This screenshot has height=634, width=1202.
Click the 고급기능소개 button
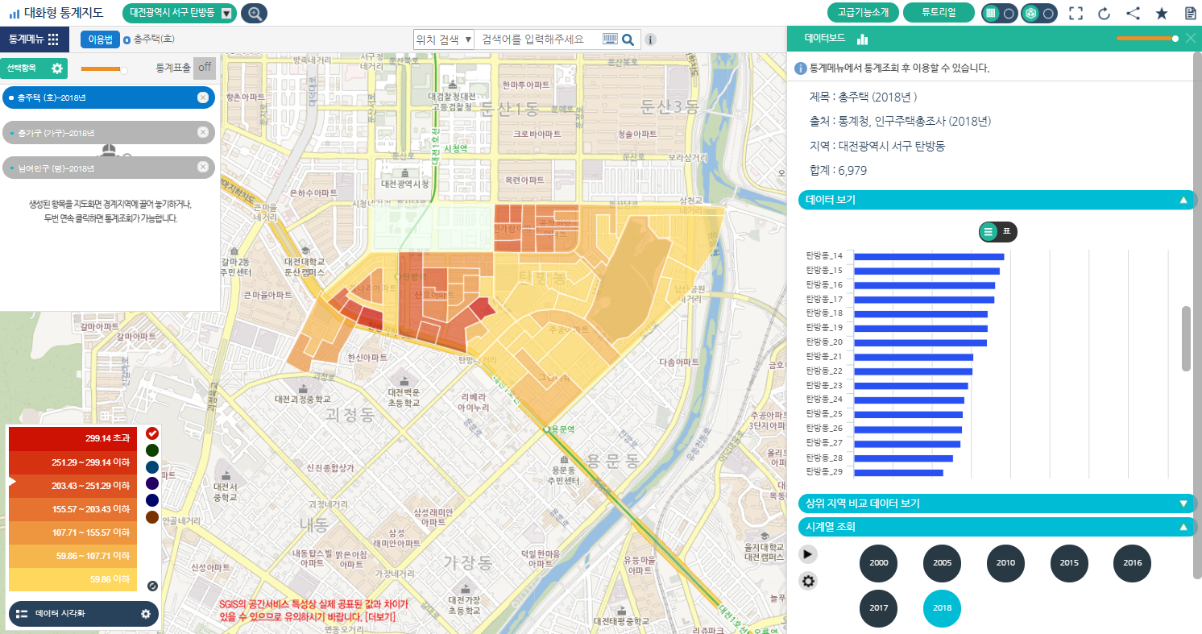click(863, 13)
